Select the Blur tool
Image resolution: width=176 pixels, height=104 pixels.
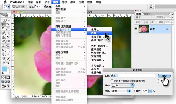3,45
